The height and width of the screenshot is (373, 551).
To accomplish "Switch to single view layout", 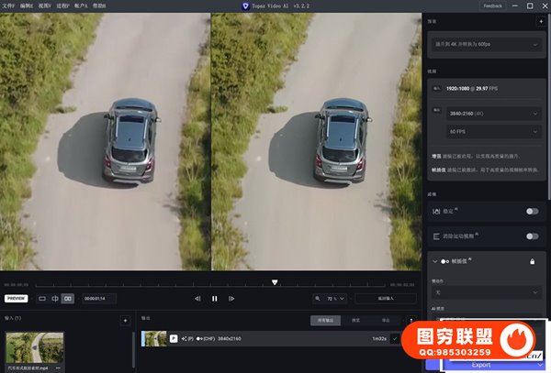I will (x=42, y=299).
